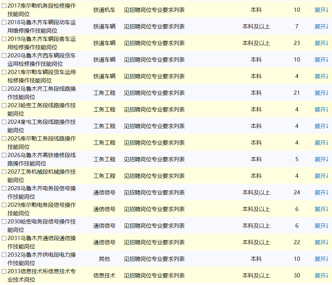Click headcount 22 in the 2031 row

[297, 242]
